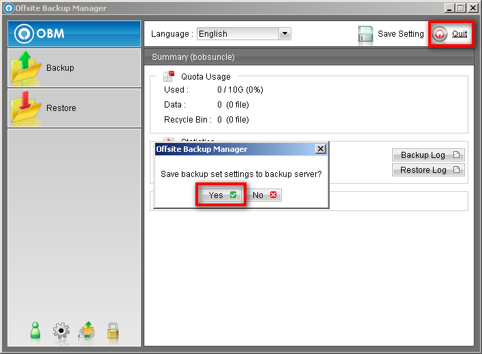Close the save settings dialog with X
Screen dimensions: 482x354
[321, 149]
